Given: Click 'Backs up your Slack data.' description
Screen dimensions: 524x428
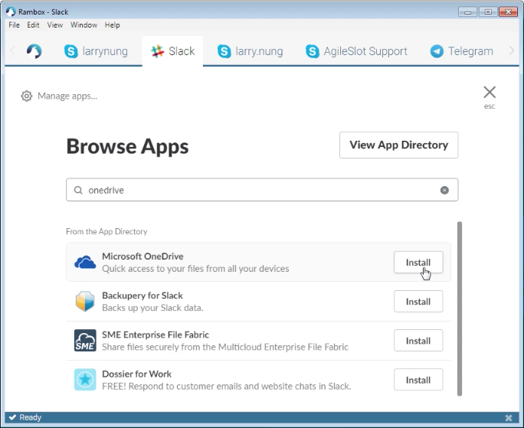Looking at the screenshot, I should click(152, 308).
